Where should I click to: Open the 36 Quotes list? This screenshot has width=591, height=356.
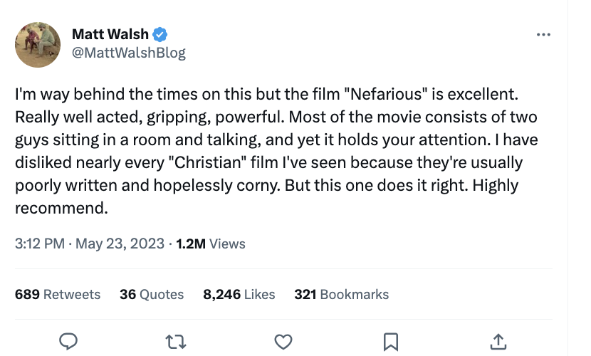tap(152, 294)
